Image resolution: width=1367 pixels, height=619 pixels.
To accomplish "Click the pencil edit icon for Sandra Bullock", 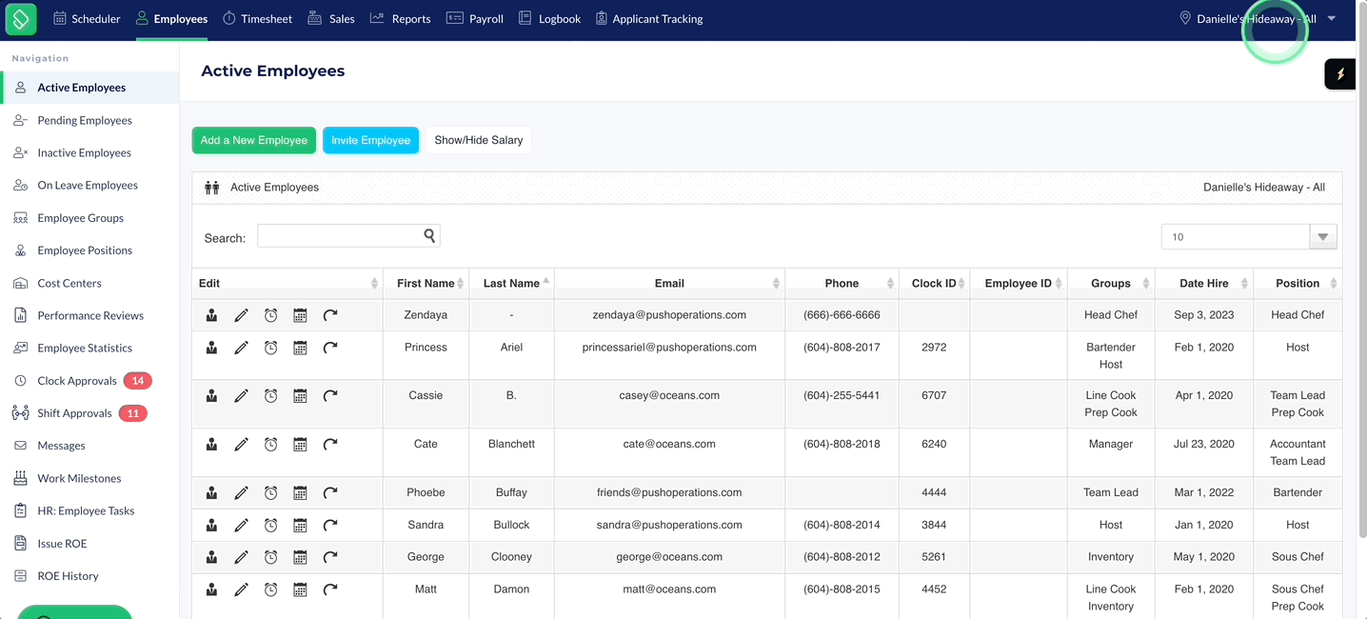I will [x=241, y=525].
